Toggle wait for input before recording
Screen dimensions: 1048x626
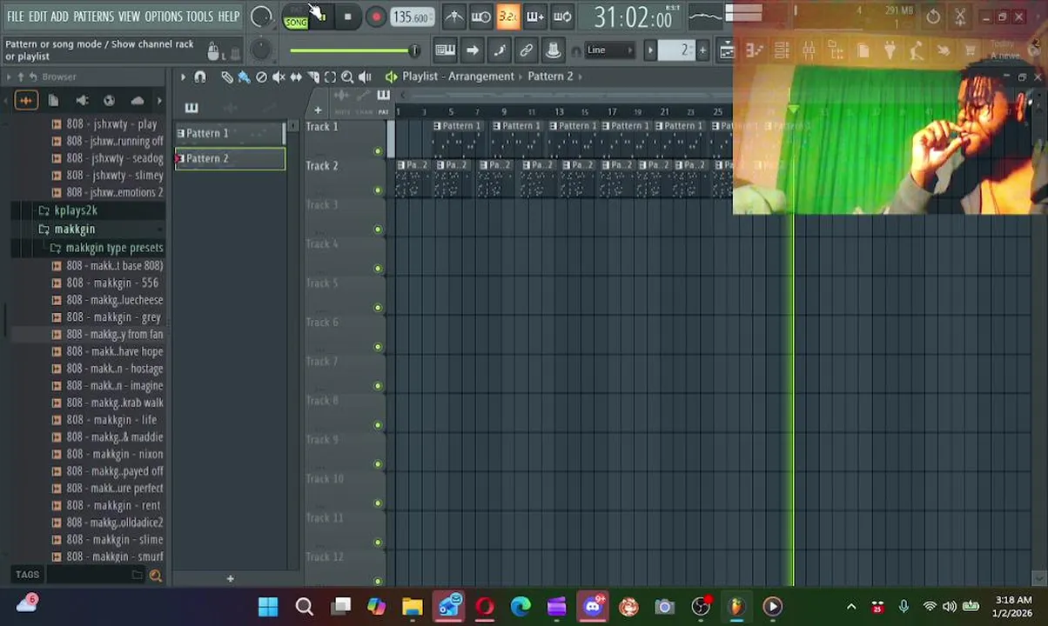pyautogui.click(x=480, y=17)
